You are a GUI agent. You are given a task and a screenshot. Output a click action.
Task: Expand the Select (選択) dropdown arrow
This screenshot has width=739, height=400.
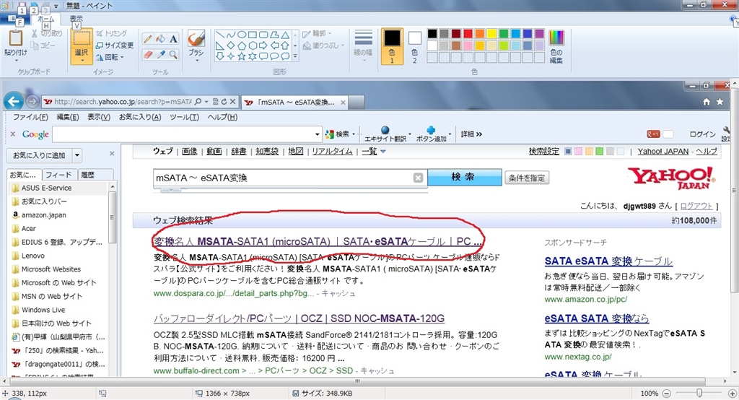82,60
